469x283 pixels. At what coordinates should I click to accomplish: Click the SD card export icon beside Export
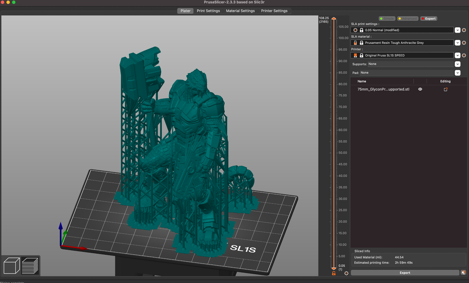point(464,273)
